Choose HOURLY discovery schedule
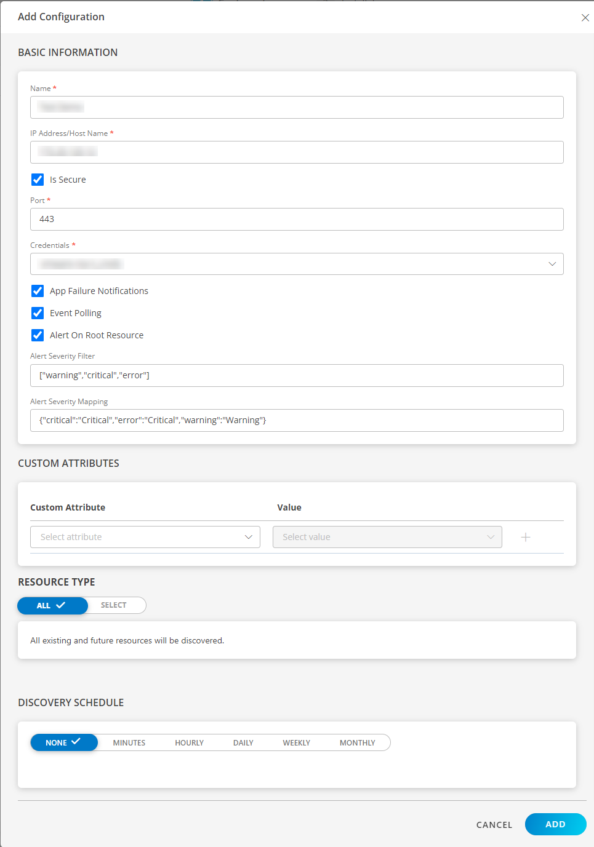The width and height of the screenshot is (594, 847). tap(189, 742)
